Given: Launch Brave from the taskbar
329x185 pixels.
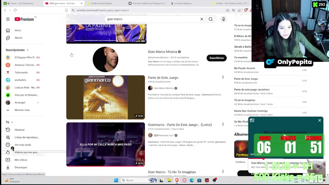Looking at the screenshot, I should click(x=177, y=180).
